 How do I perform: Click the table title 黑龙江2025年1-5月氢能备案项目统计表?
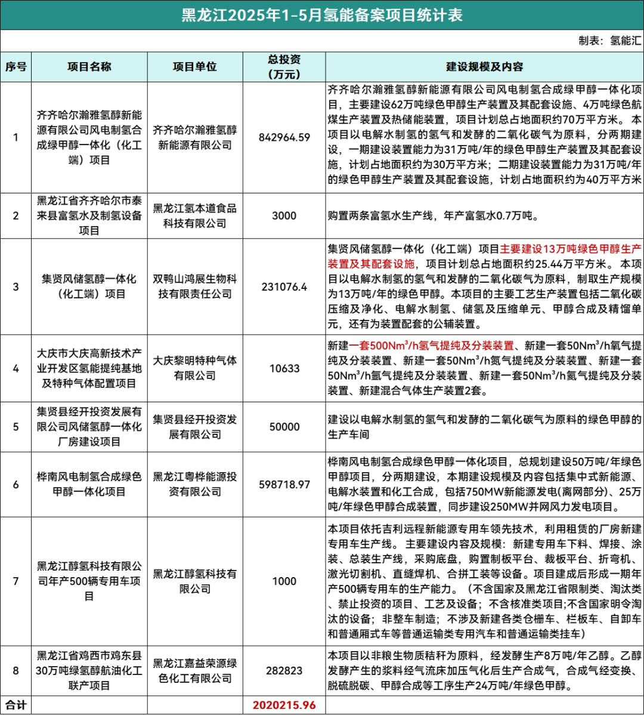322,15
